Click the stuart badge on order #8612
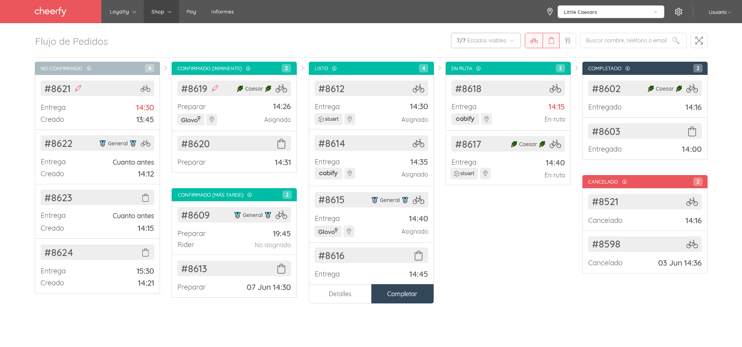Viewport: 742px width, 347px height. point(328,119)
